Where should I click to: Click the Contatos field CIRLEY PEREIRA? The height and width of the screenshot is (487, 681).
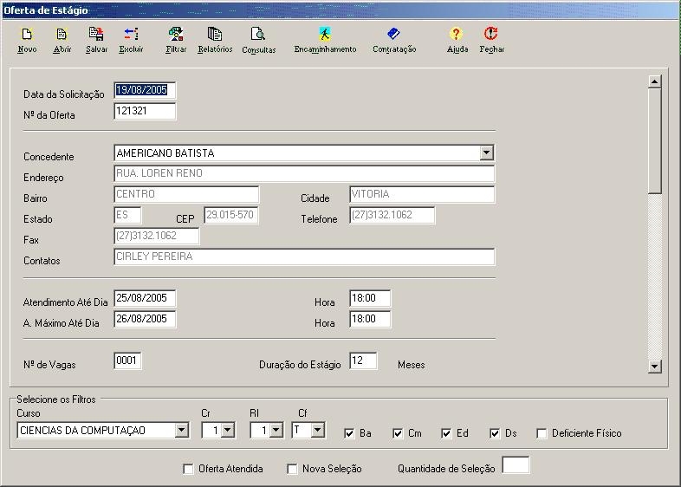[x=304, y=256]
